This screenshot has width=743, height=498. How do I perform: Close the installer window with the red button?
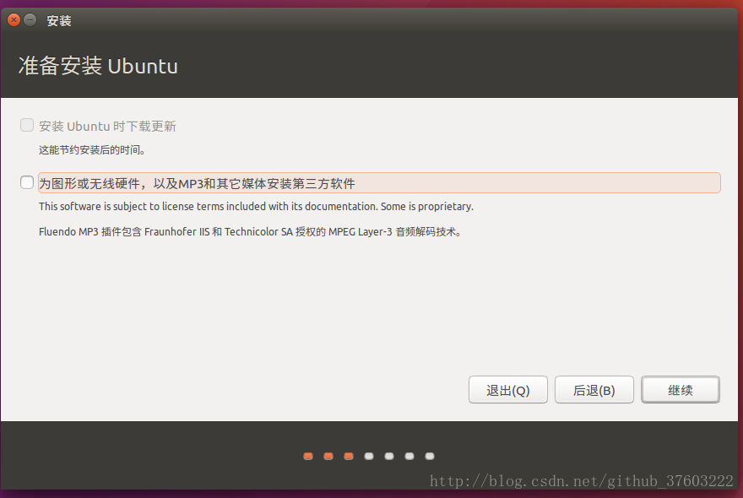tap(14, 20)
